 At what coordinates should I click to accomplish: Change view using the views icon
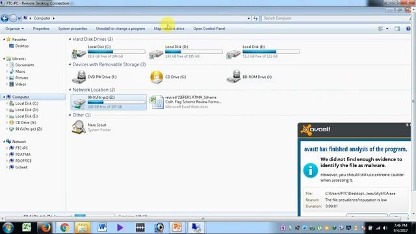click(x=381, y=29)
